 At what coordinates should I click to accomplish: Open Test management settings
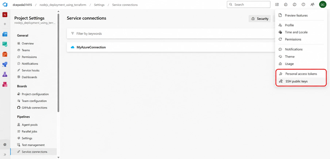(34, 145)
